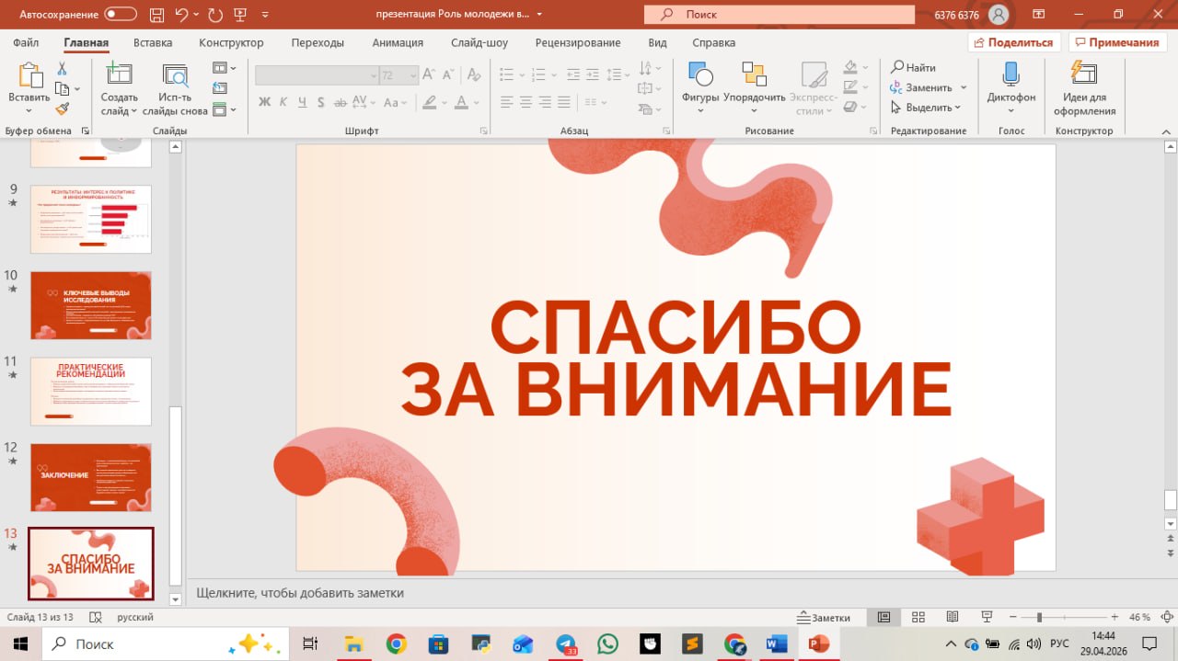
Task: Switch to the Слайд-шоу tab
Action: click(x=479, y=42)
